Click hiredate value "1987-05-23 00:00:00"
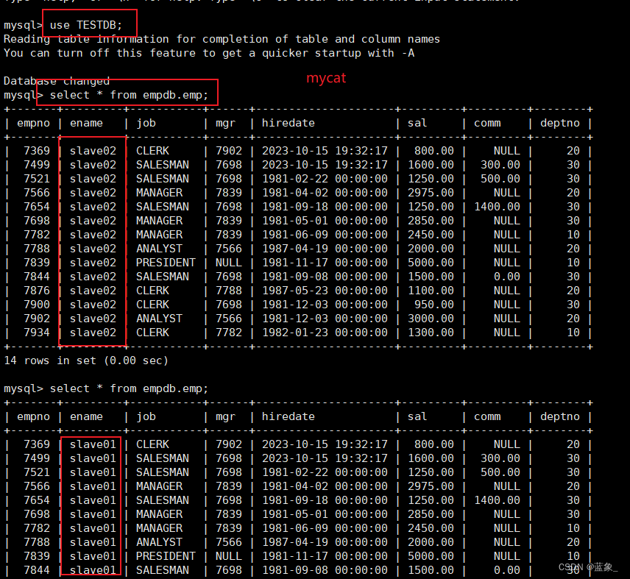The width and height of the screenshot is (630, 579). pos(325,291)
